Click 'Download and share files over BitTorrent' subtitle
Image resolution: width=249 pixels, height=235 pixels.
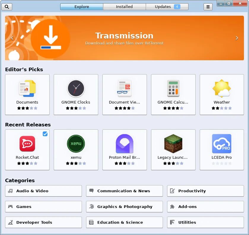(124, 43)
